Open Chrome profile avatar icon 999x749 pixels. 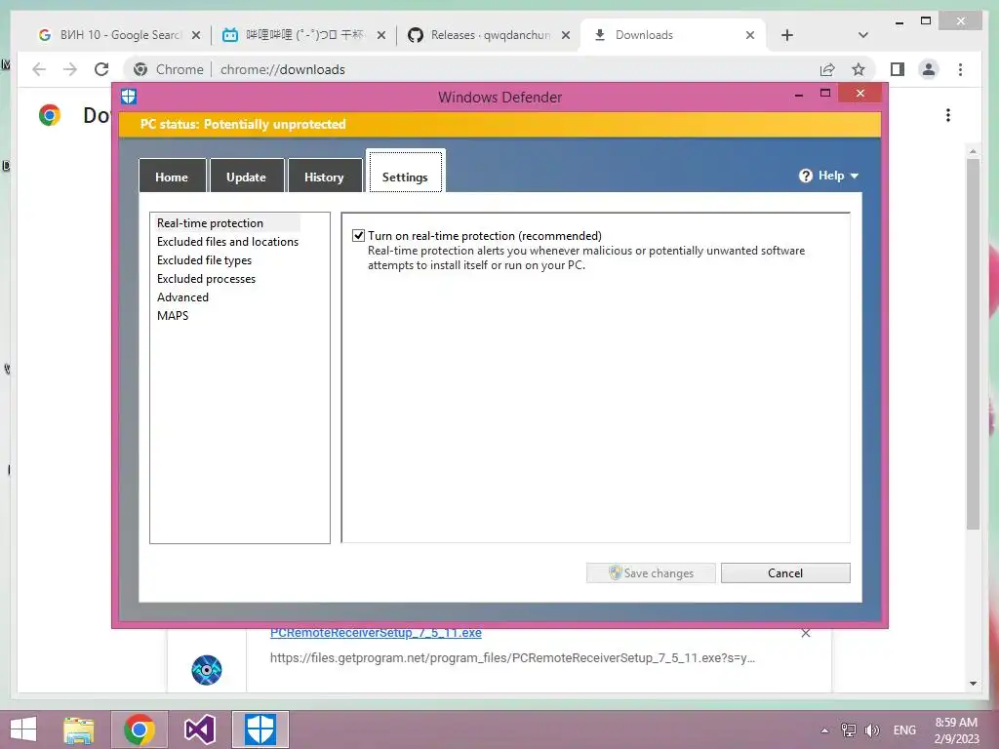point(929,69)
